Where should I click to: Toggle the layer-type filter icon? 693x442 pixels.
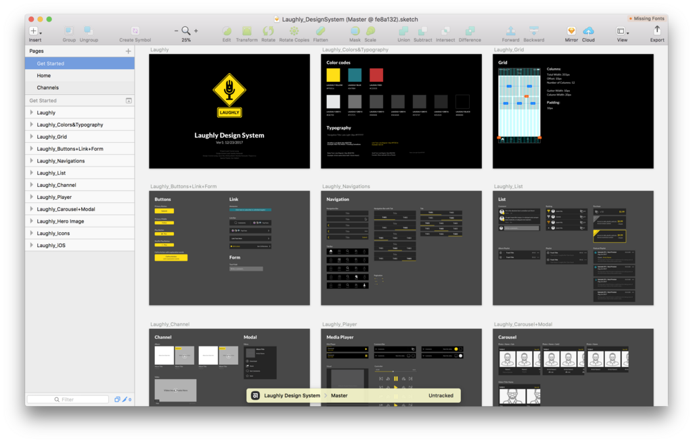(117, 399)
